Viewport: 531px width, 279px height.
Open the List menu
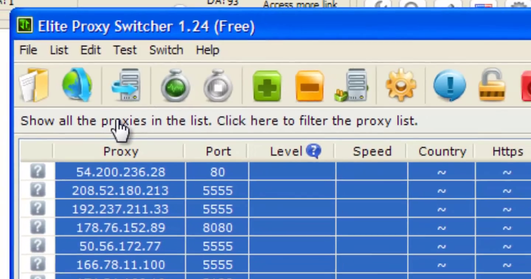point(59,50)
